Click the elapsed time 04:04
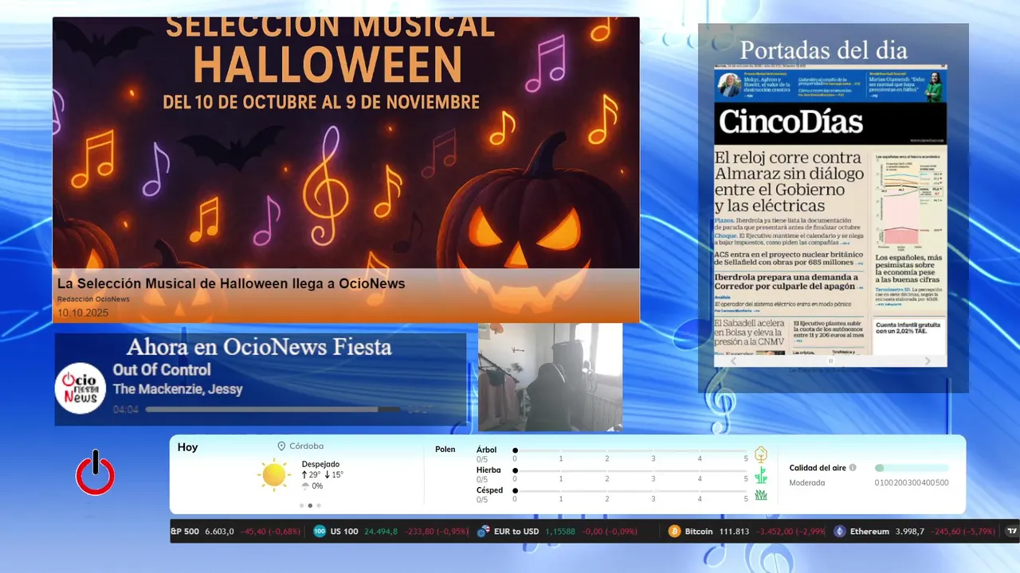Screen dimensions: 1020x573 126,410
